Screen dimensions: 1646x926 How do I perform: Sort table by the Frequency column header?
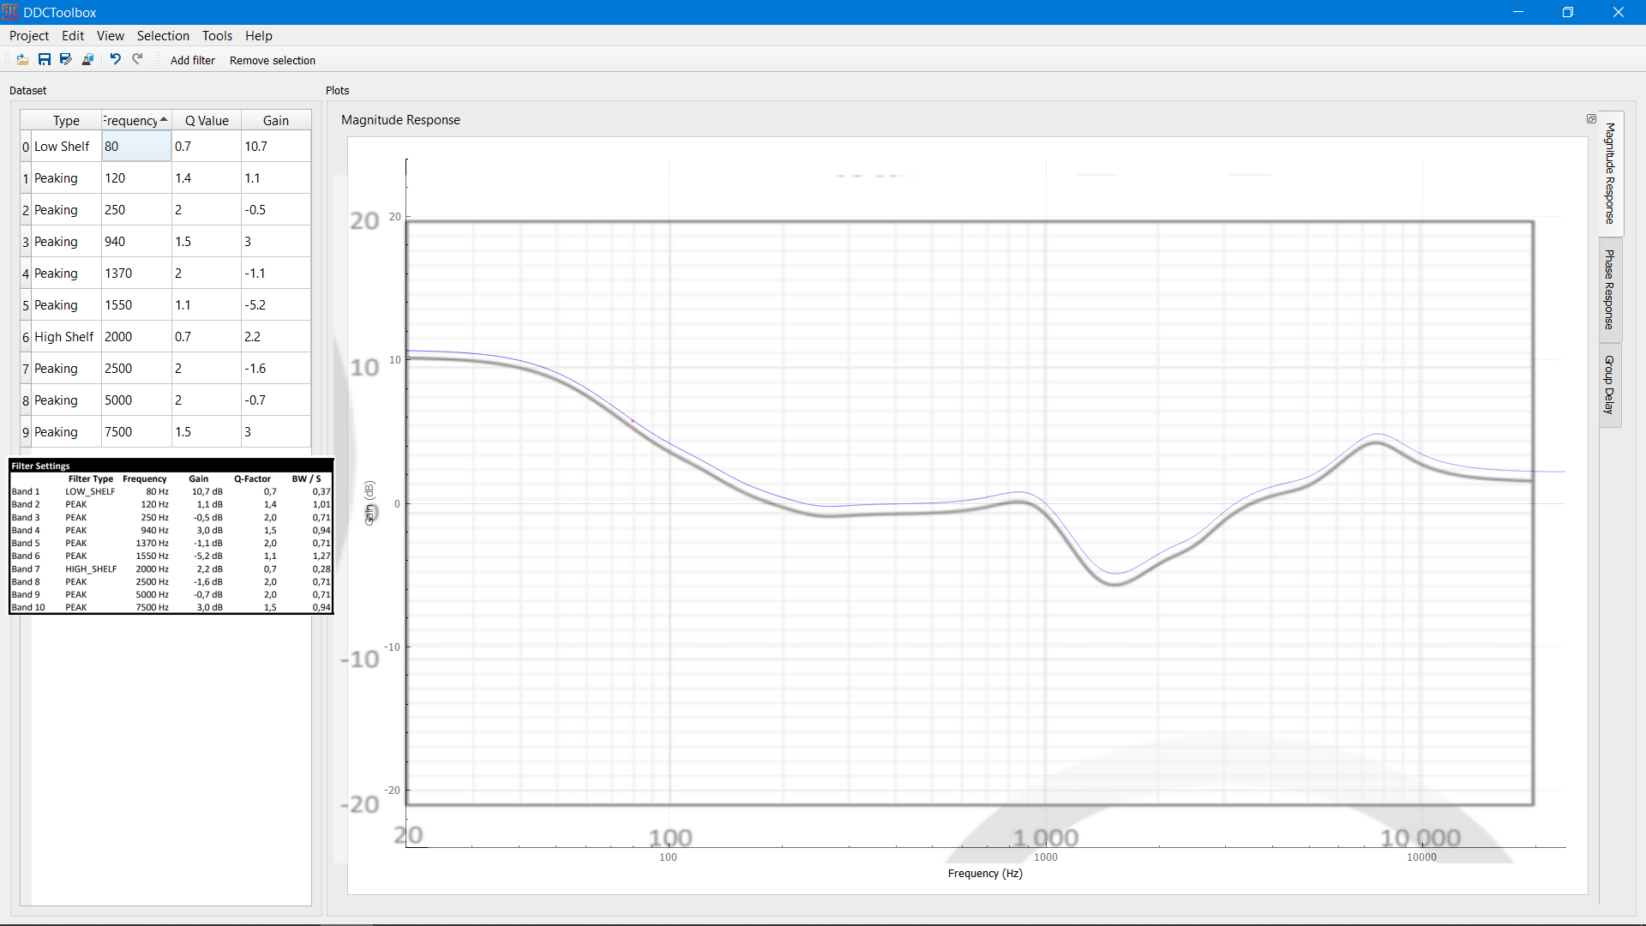click(135, 121)
